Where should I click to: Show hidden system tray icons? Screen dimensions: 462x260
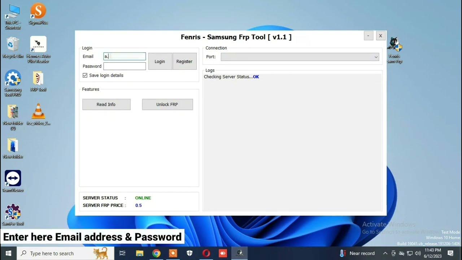(385, 253)
